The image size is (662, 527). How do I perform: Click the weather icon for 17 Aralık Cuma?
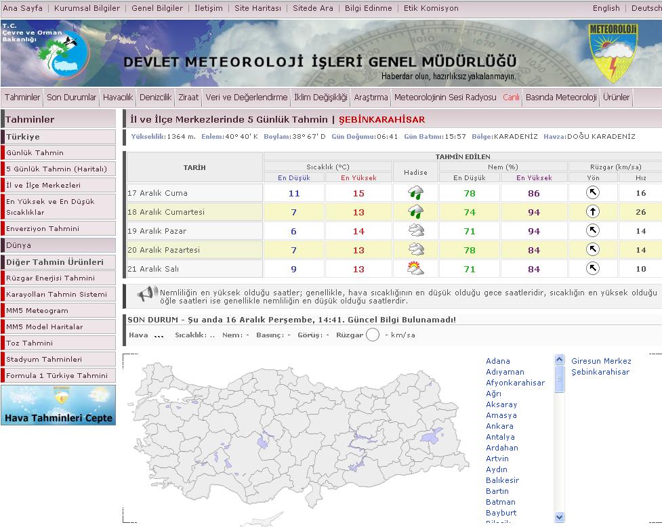pyautogui.click(x=416, y=193)
